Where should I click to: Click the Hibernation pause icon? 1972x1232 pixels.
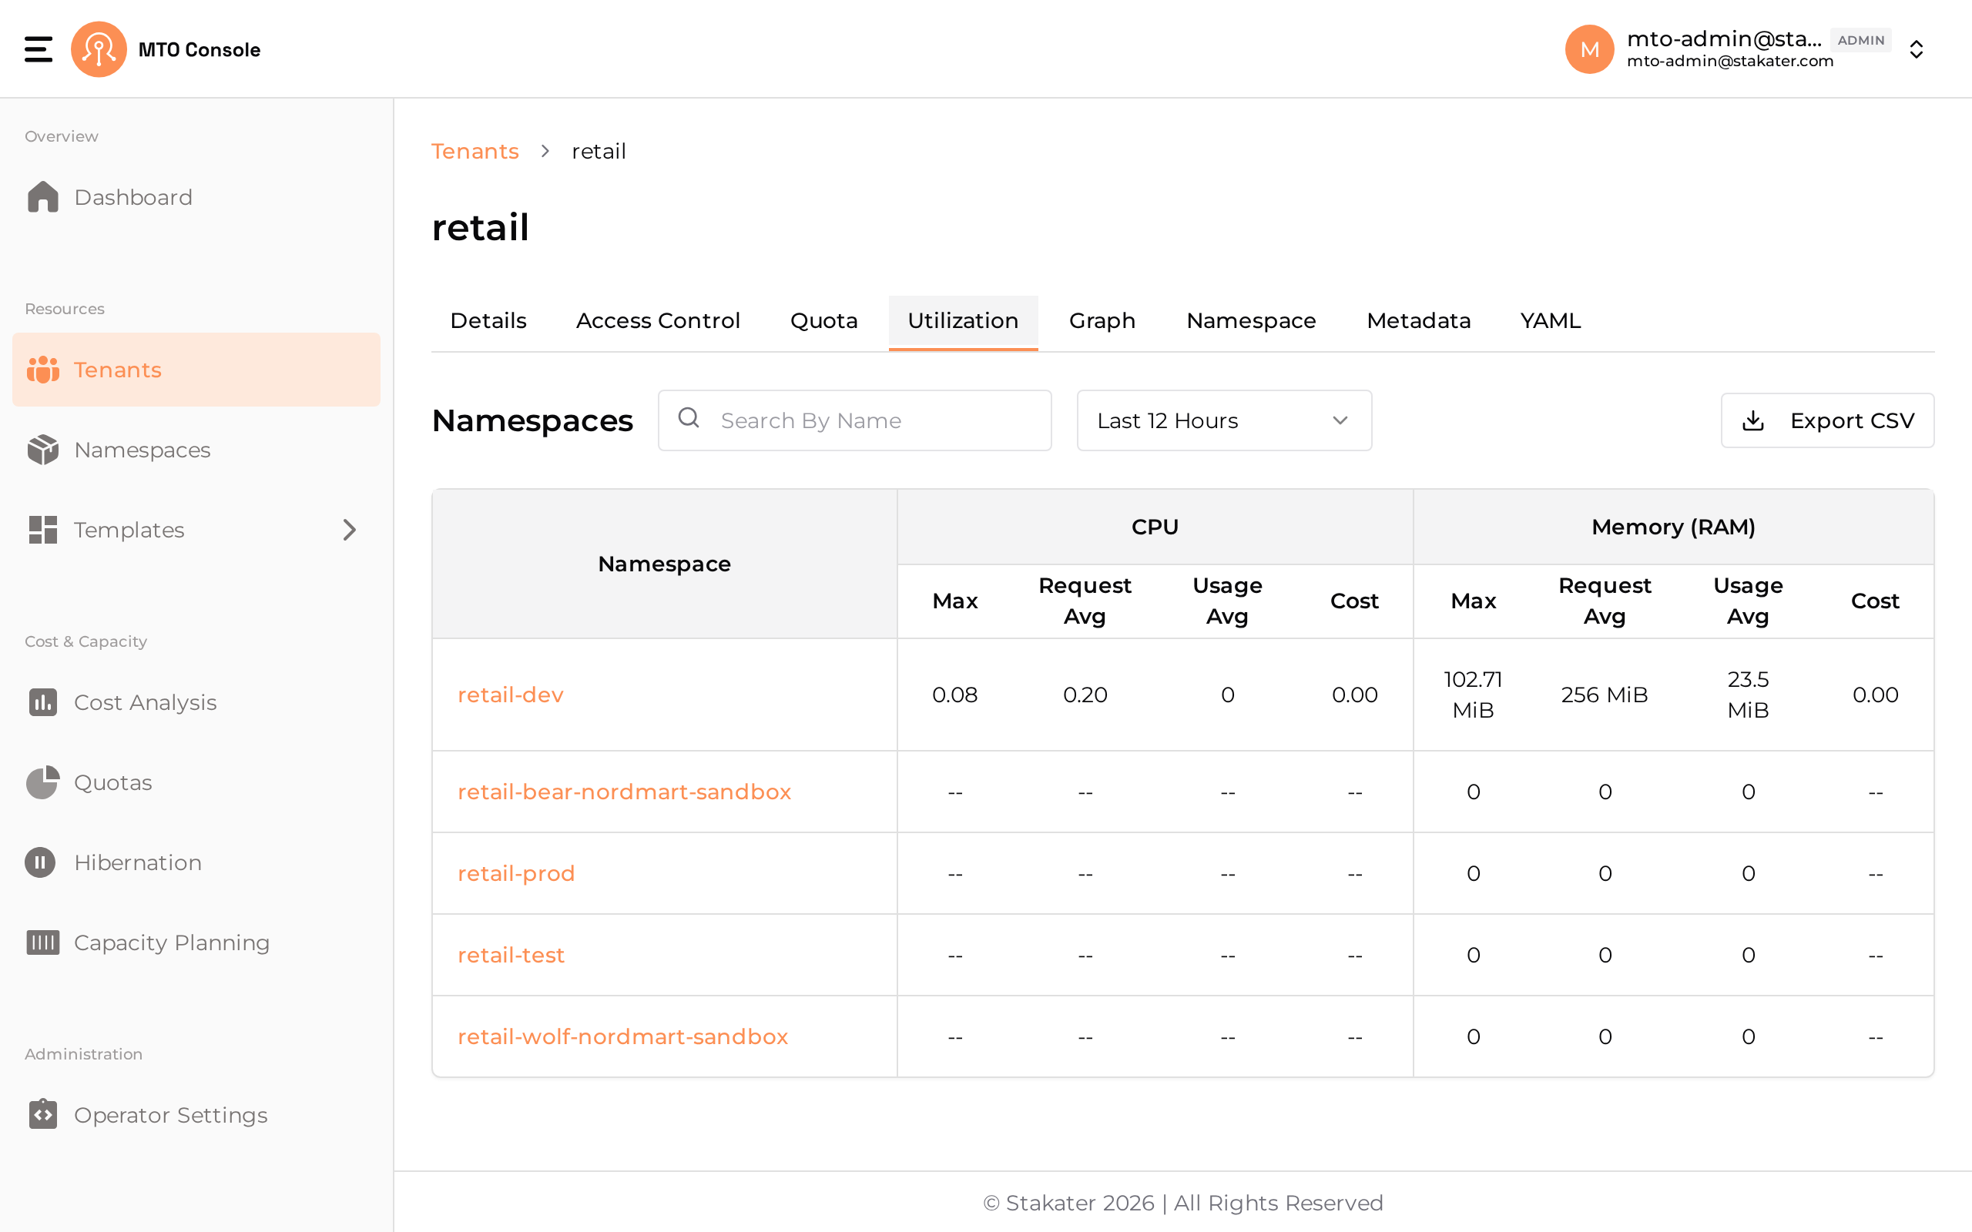pos(40,862)
